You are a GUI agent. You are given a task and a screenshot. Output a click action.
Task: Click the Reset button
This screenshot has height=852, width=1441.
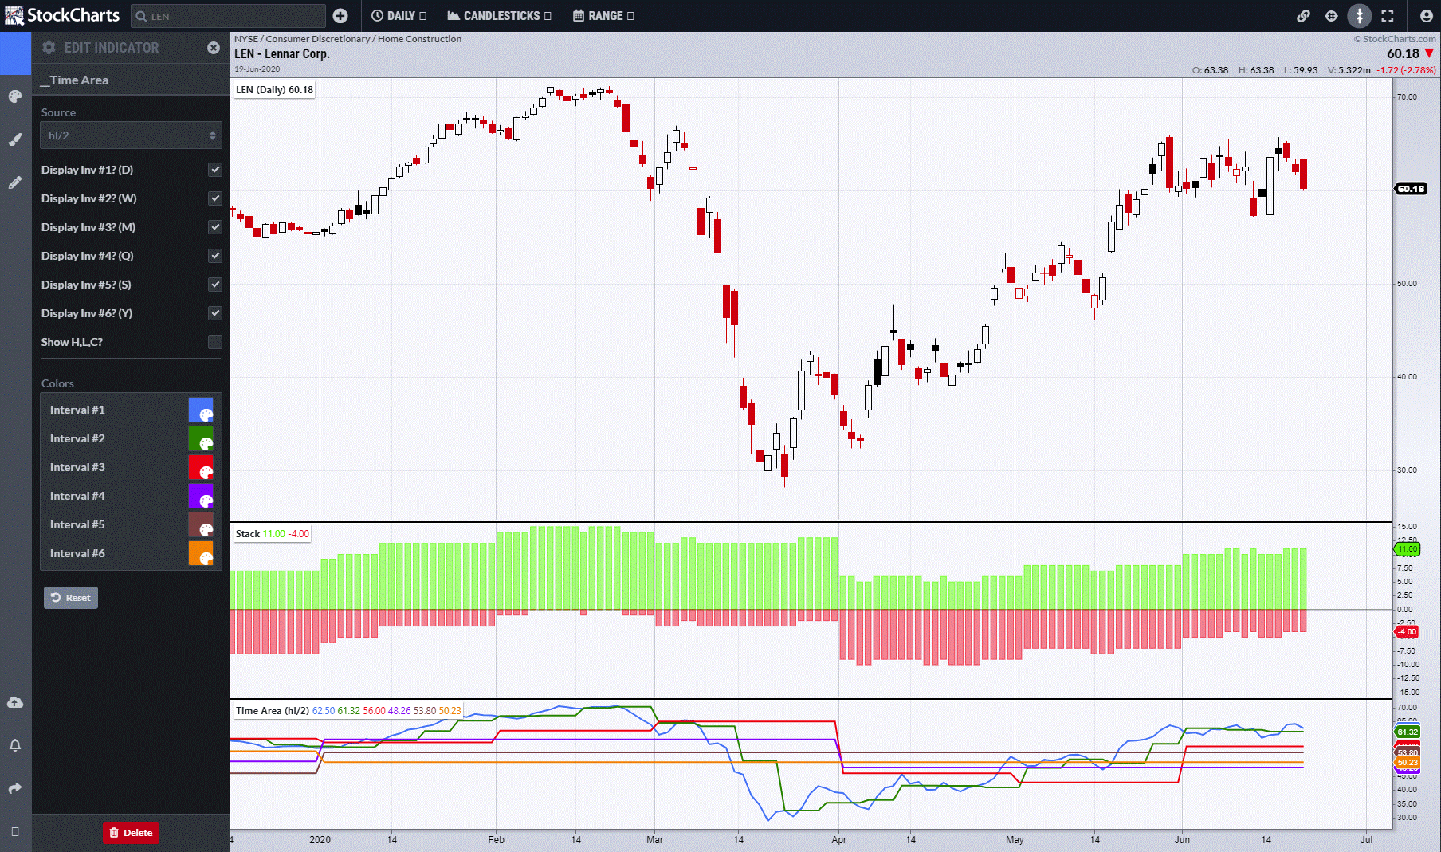click(71, 598)
